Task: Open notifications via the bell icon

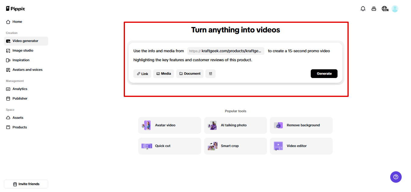Action: click(363, 8)
